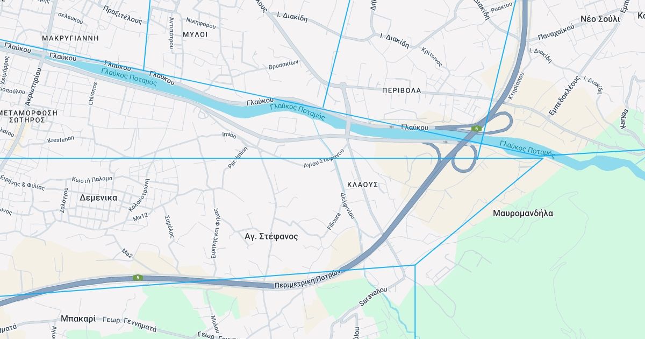Select the Κωστή Παλαμά street label
This screenshot has height=339, width=645.
point(92,179)
